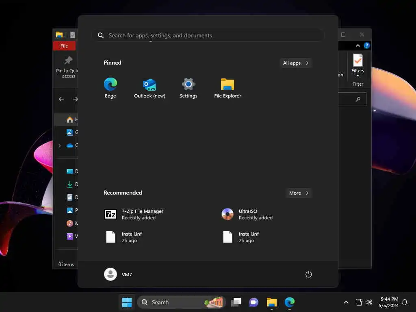The width and height of the screenshot is (416, 312).
Task: Click Explorer search magnifier icon
Action: coord(358,99)
